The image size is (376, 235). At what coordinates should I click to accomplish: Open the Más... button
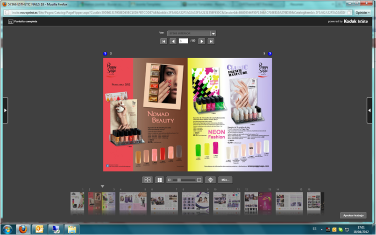[225, 180]
